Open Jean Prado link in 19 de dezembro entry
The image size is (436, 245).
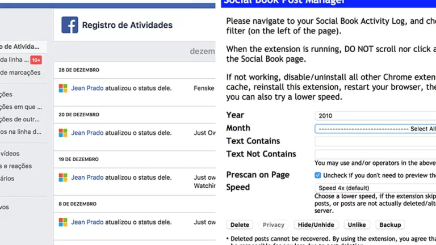pyautogui.click(x=87, y=178)
